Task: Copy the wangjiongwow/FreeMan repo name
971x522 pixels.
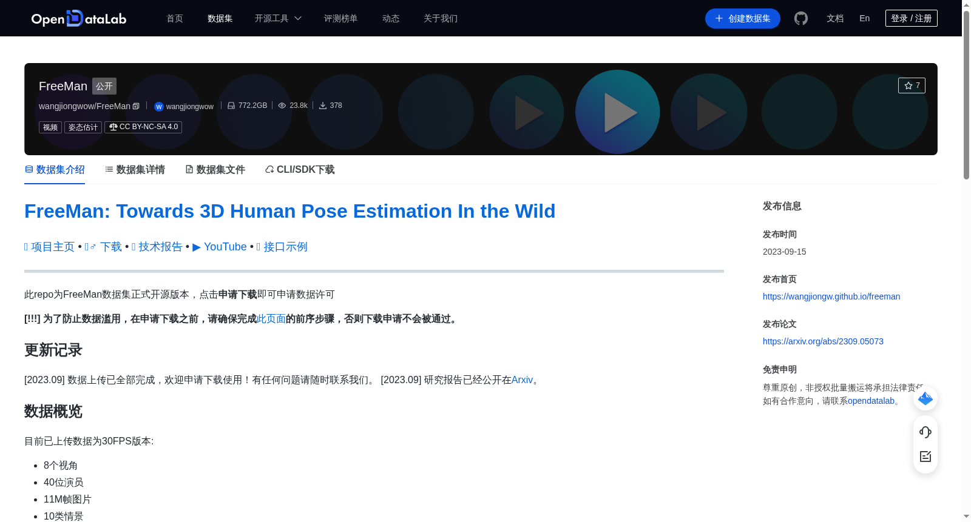Action: (x=136, y=106)
